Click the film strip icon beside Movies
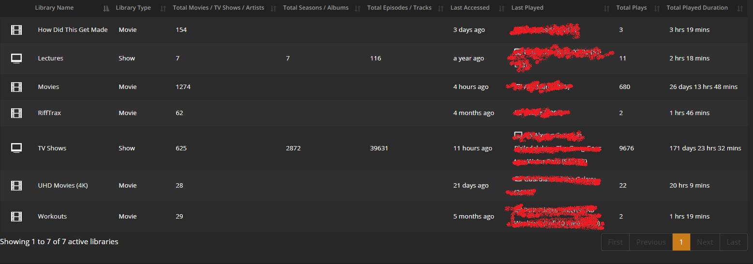 pos(16,87)
